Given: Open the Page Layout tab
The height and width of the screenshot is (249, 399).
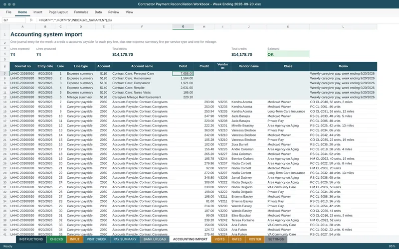Looking at the screenshot, I should (58, 12).
